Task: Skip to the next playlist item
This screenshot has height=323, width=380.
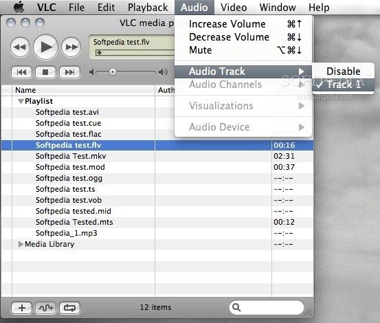Action: point(70,72)
